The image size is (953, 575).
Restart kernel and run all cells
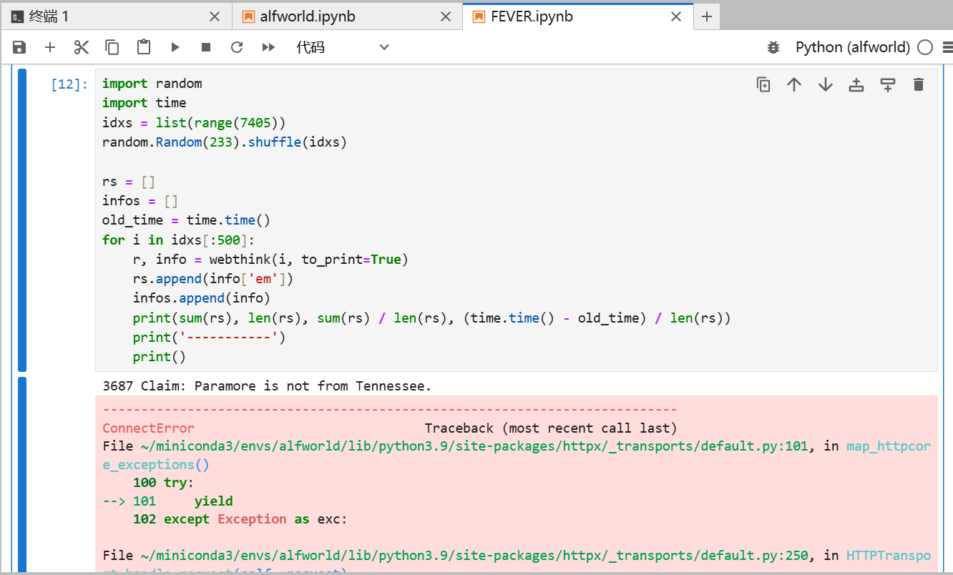click(268, 47)
